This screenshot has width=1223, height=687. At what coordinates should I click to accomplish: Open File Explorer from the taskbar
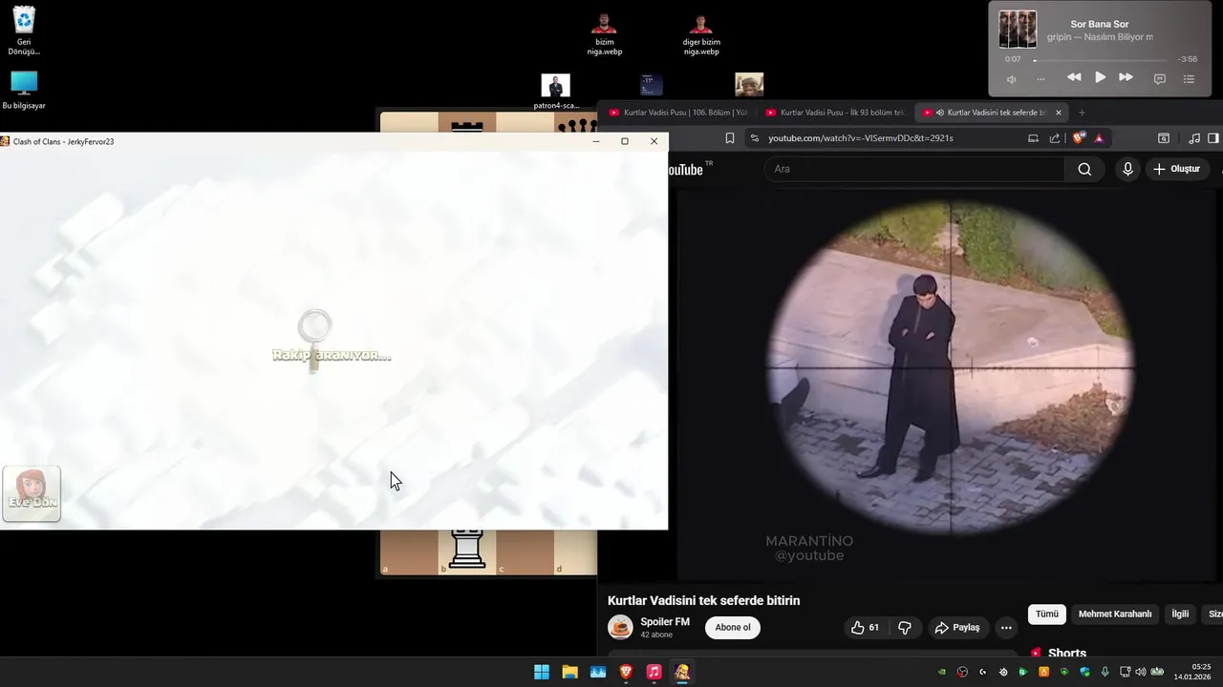[569, 672]
